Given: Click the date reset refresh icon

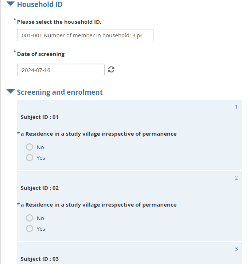Looking at the screenshot, I should (111, 69).
